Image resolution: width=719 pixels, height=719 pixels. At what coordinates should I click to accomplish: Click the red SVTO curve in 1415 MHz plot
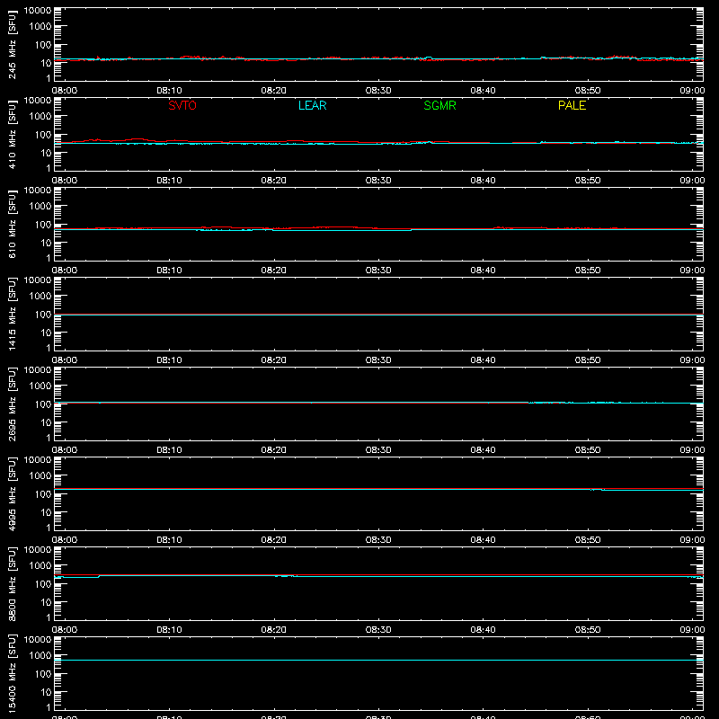378,315
